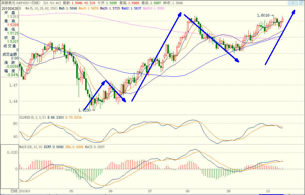Viewport: 305px width, 195px height.
Task: Click the MA5:1.5898 legend entry
Action: click(68, 9)
